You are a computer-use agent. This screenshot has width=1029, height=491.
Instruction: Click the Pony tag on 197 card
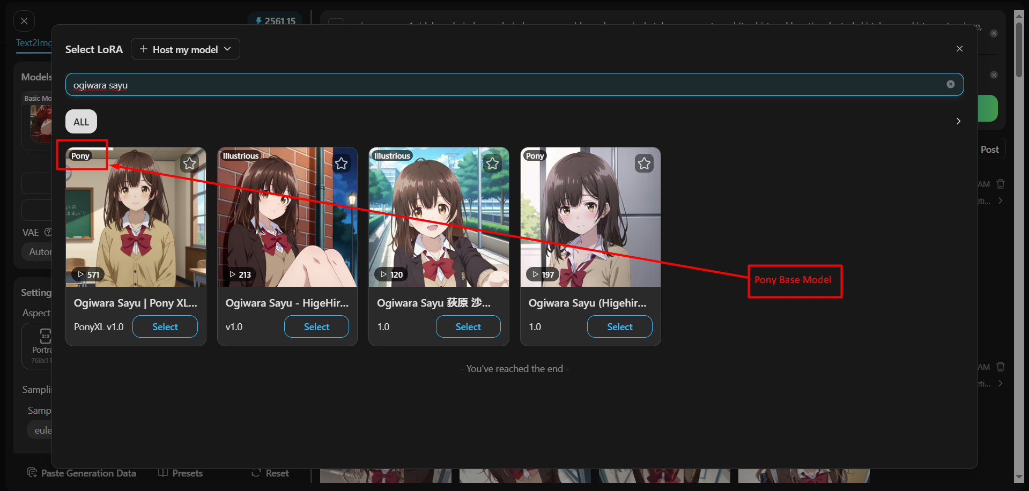click(535, 155)
